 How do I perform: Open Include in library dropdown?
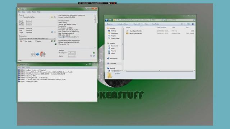(124, 24)
